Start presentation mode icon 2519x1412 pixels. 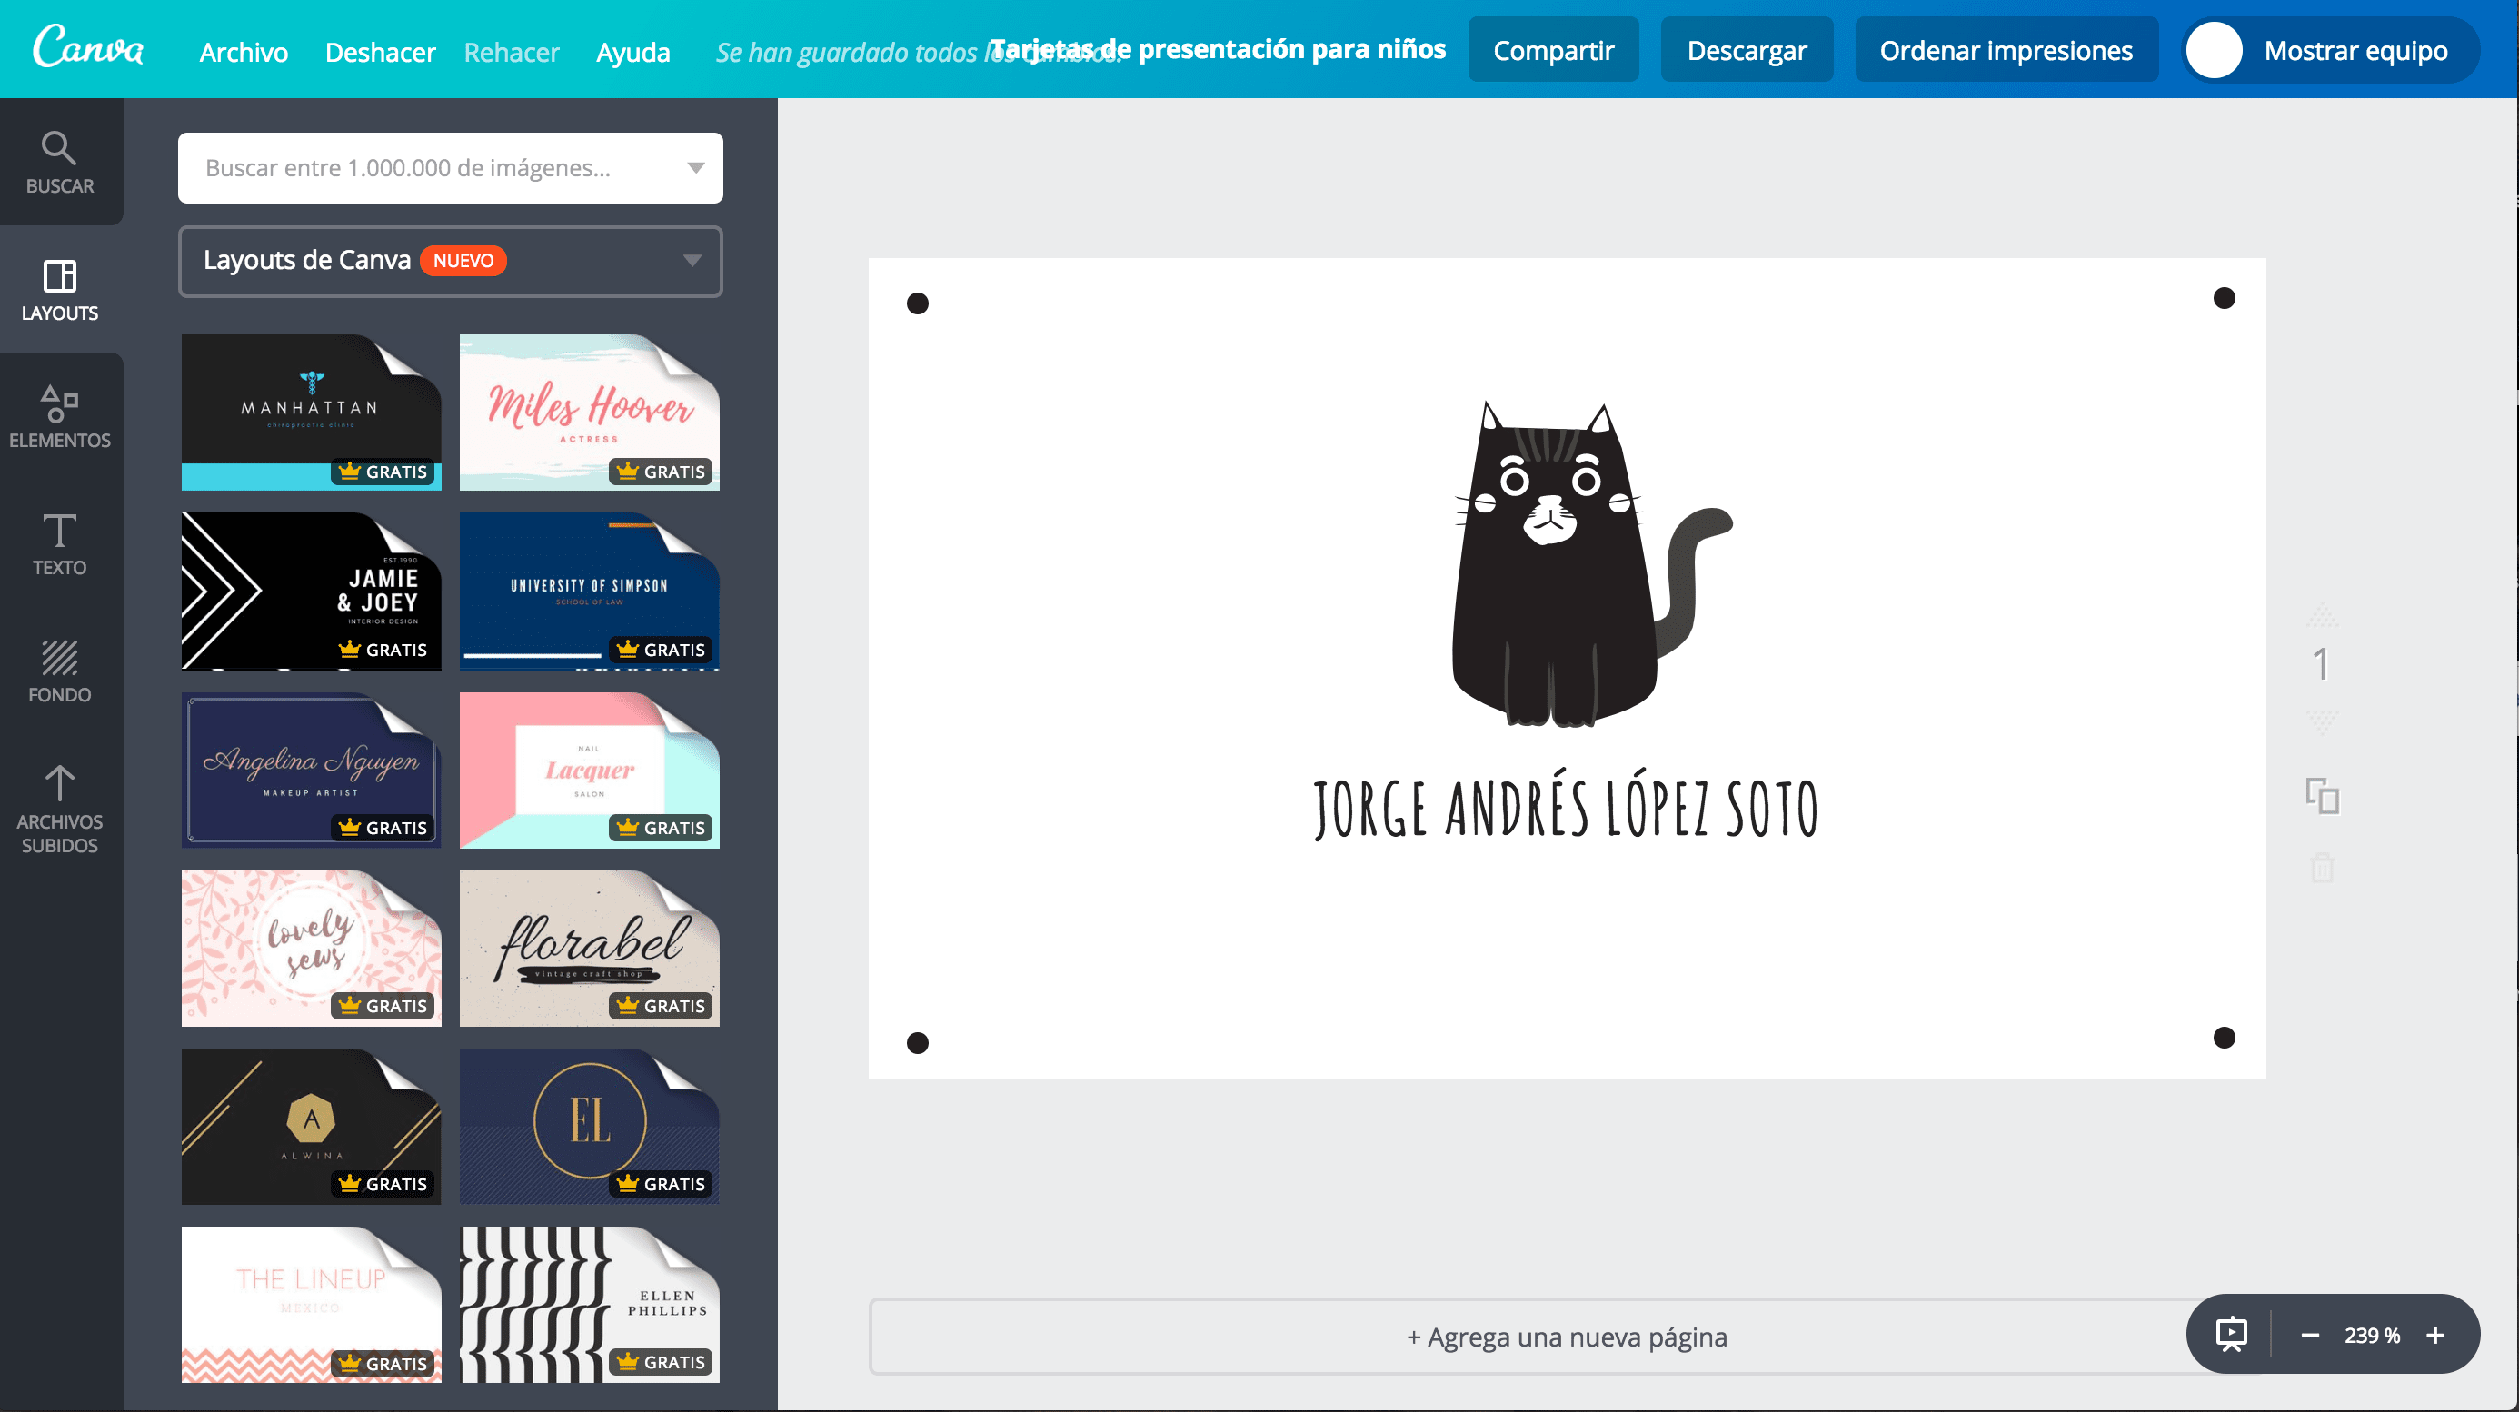click(x=2232, y=1334)
